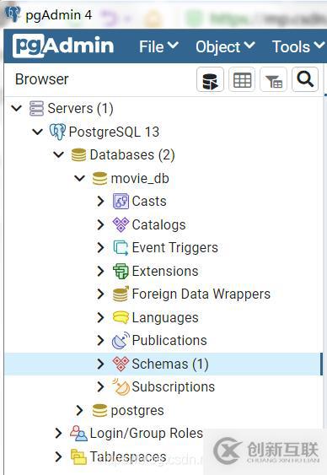Expand the Tablespaces node
This screenshot has height=475, width=327.
[x=59, y=456]
